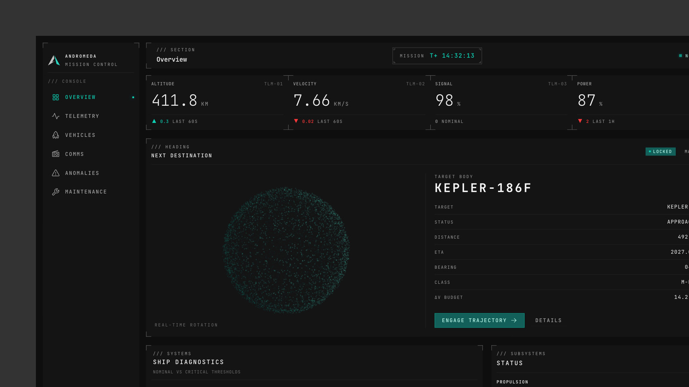Click the Vehicles rocket icon
Viewport: 689px width, 387px height.
pos(56,135)
